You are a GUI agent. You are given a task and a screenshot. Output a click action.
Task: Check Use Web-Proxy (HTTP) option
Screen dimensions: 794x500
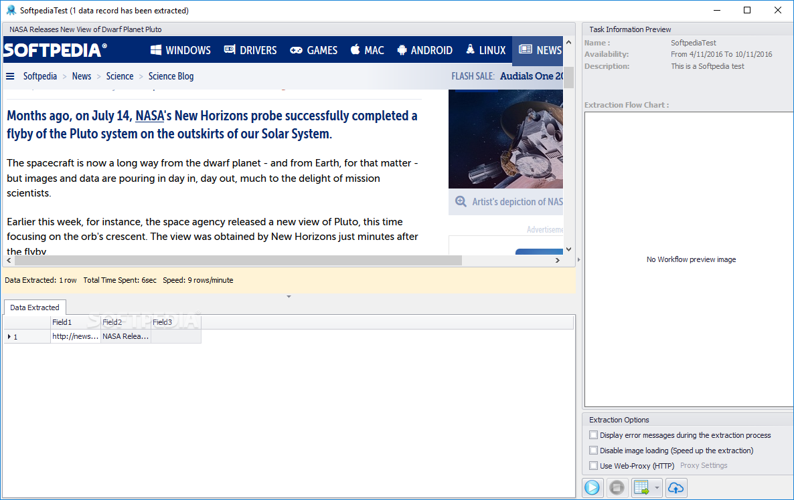[x=593, y=466]
